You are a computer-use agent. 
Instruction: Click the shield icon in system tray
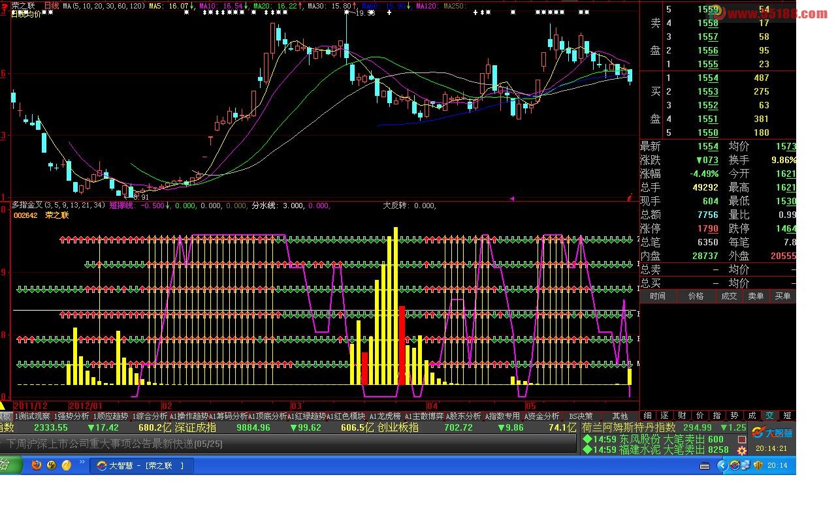pyautogui.click(x=758, y=465)
